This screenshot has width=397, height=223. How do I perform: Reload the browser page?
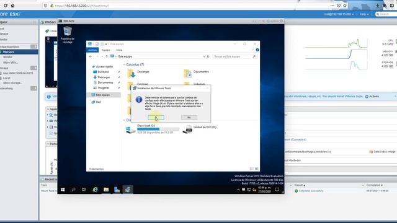(x=6, y=6)
